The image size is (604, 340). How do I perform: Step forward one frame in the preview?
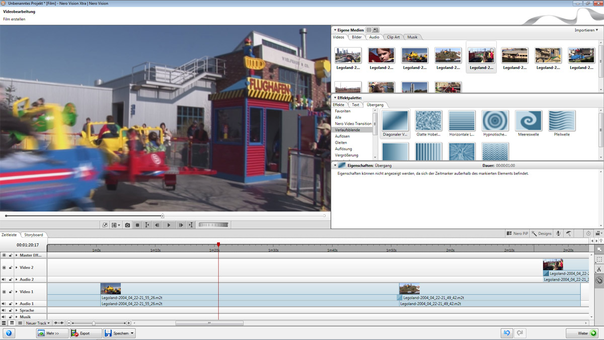pyautogui.click(x=181, y=225)
